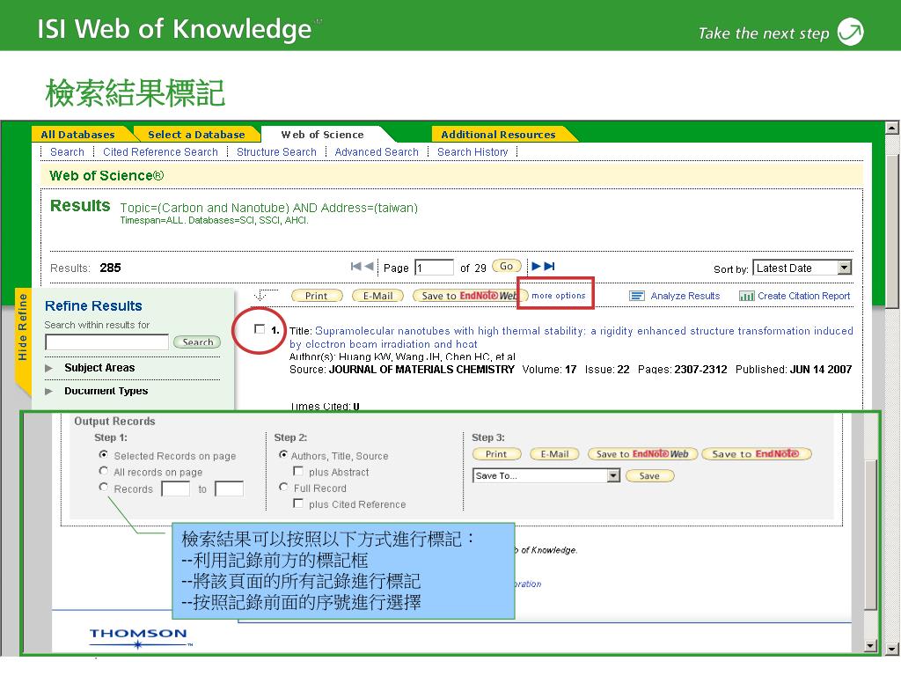Screen dimensions: 901x676
Task: Select the 'Full Record' radio button
Action: [283, 487]
